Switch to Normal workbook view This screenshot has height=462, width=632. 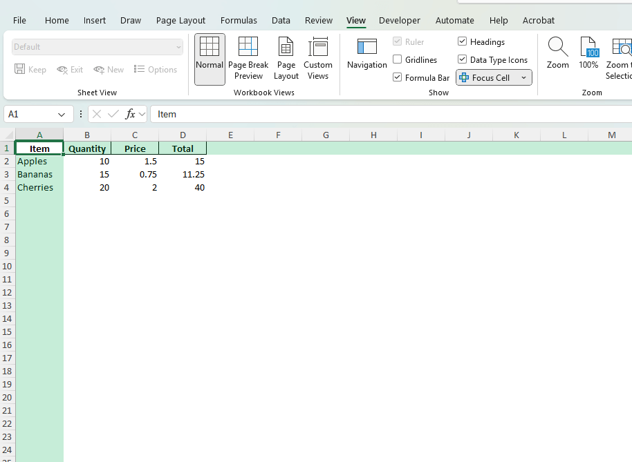coord(210,59)
